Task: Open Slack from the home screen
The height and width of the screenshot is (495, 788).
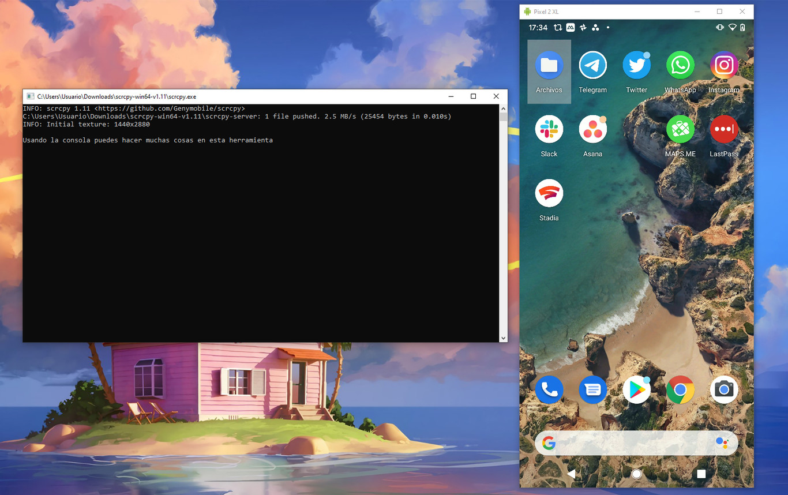Action: pyautogui.click(x=549, y=129)
